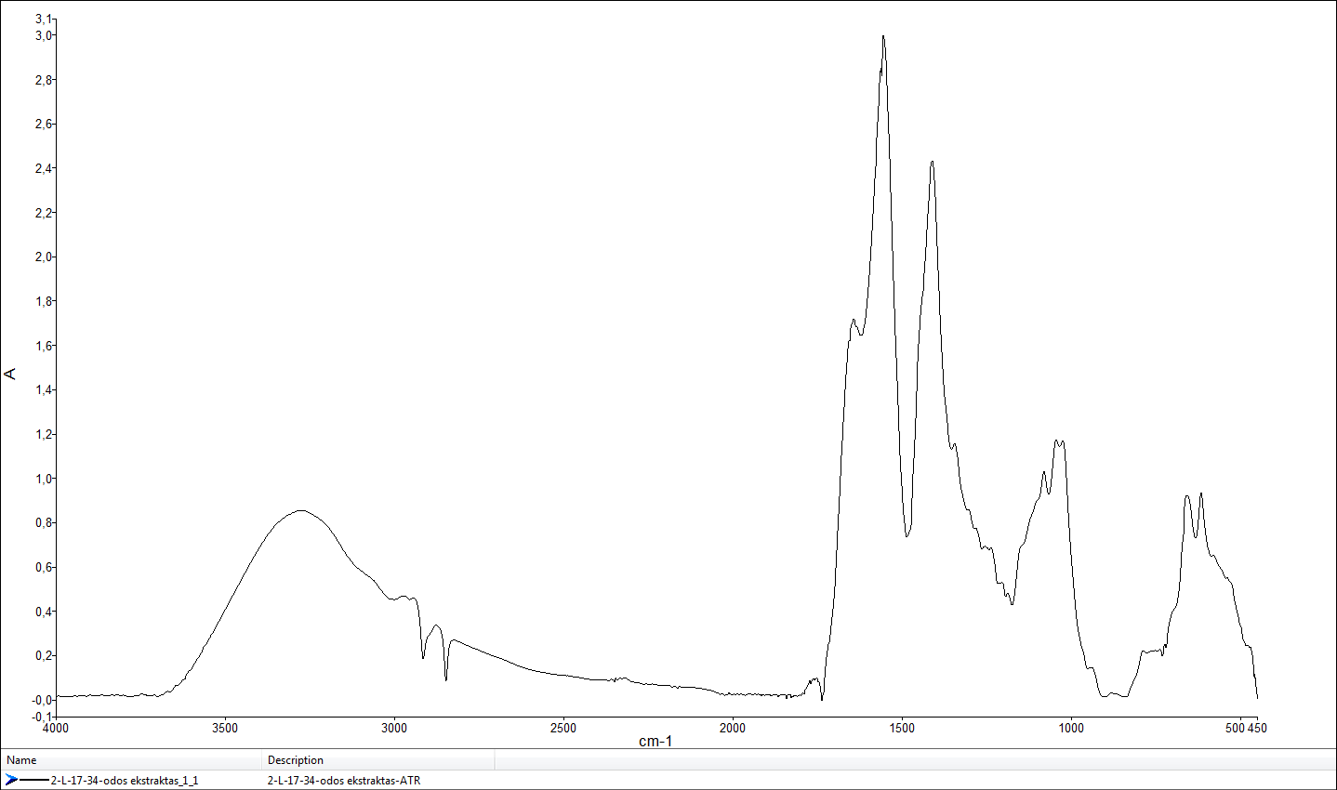Select the '2-L-17-34-odos ekstraktas_1_1' spectrum name
The image size is (1337, 790).
tap(124, 781)
